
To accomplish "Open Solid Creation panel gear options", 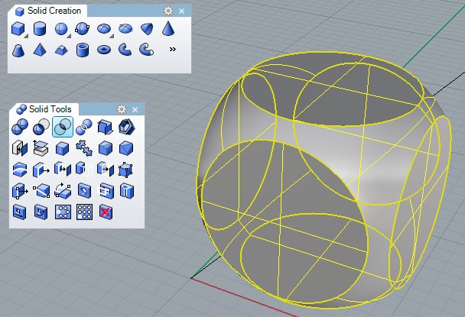I will tap(168, 11).
